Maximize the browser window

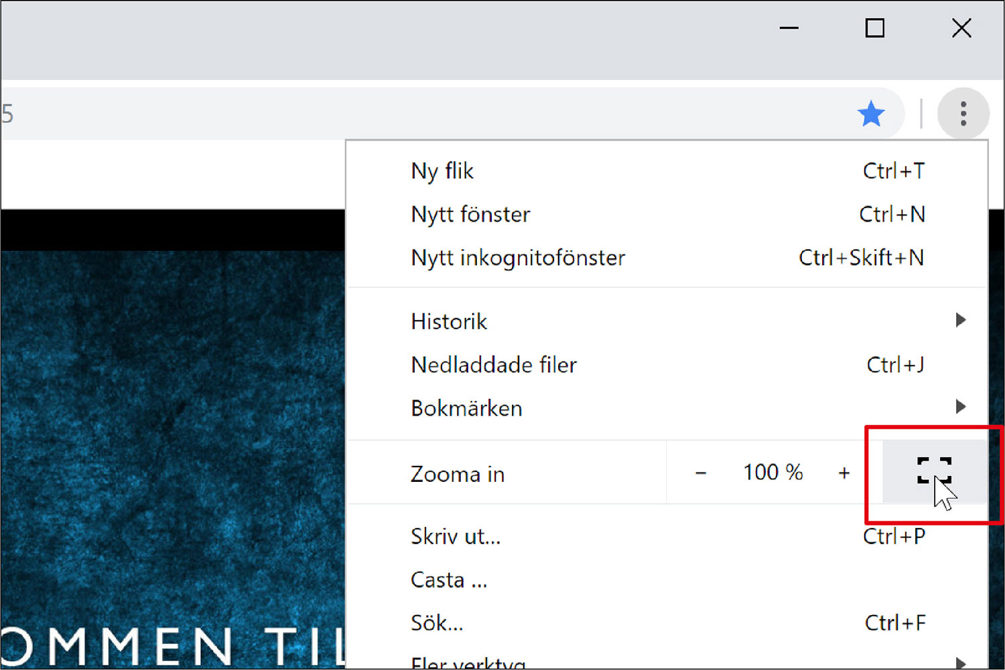[874, 28]
